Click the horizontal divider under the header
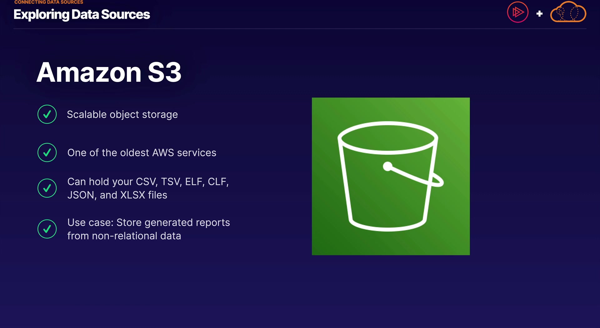The height and width of the screenshot is (328, 600). pyautogui.click(x=300, y=29)
